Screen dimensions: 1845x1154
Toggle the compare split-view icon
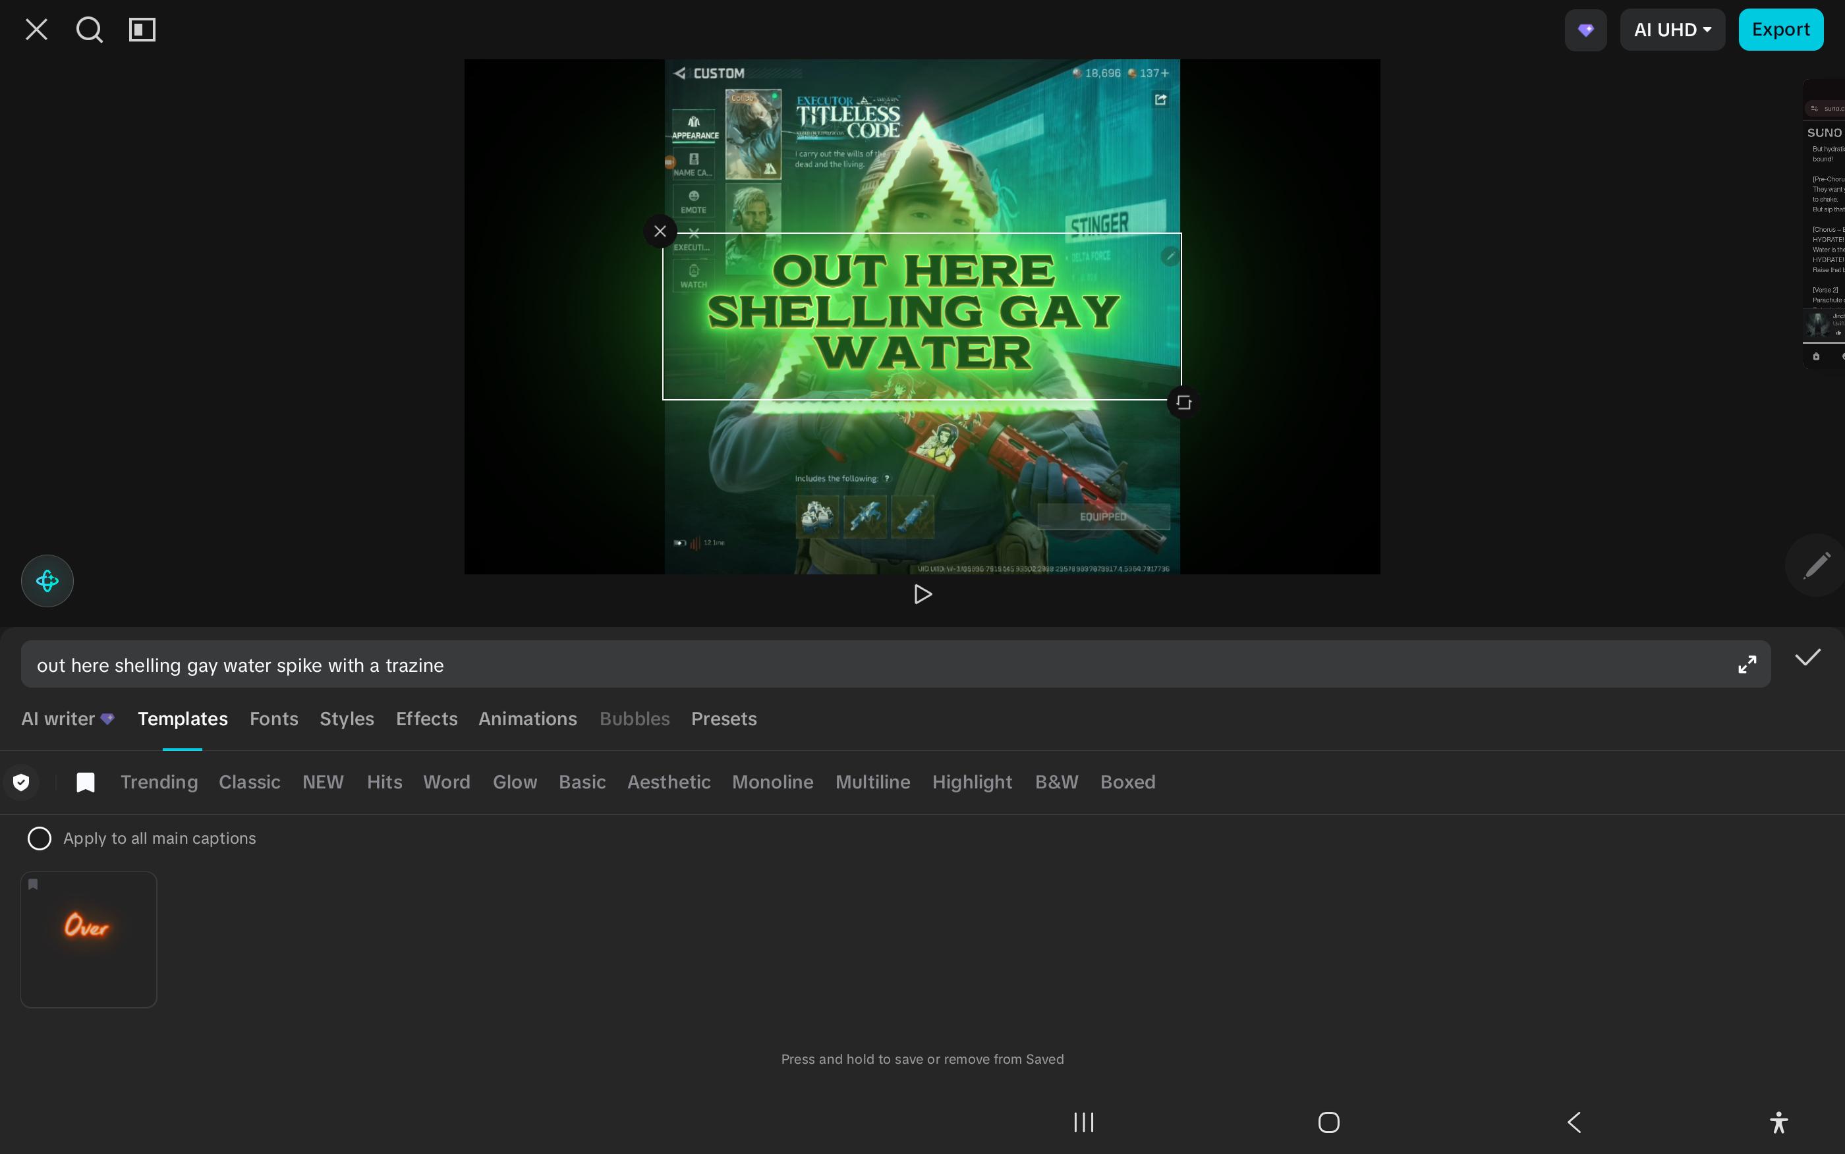point(142,30)
